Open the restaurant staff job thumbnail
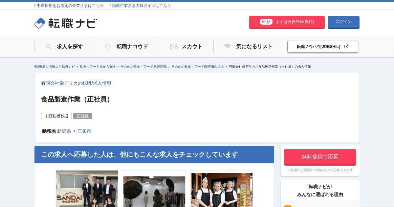This screenshot has height=207, width=394. click(x=222, y=189)
